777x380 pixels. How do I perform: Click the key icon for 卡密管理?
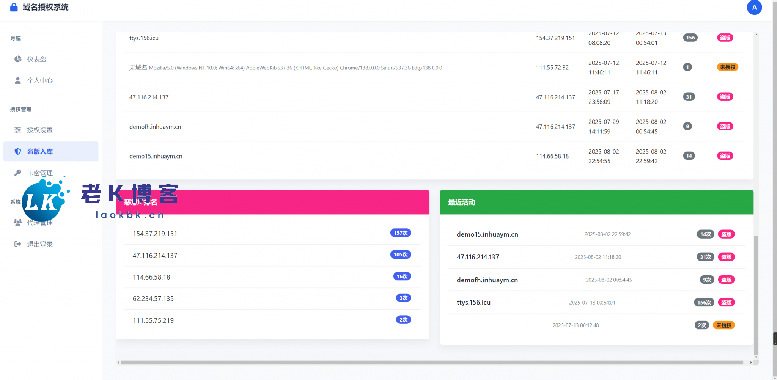18,173
